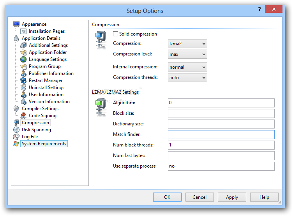The width and height of the screenshot is (293, 216).
Task: Click the Uninstall Settings icon
Action: (x=23, y=87)
